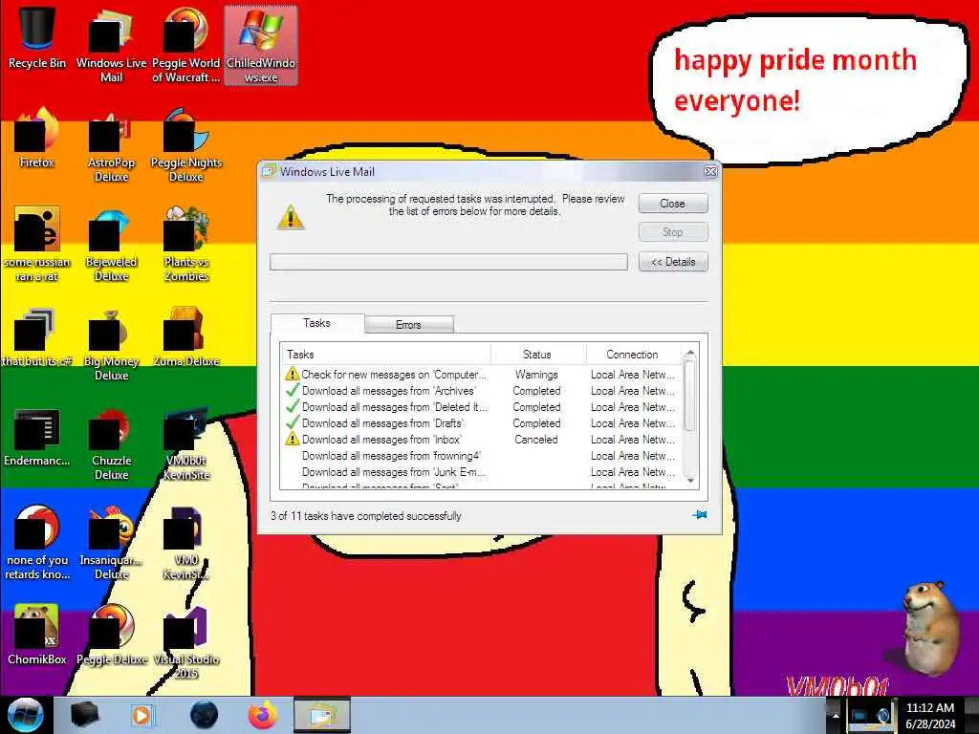Click Firefox in the taskbar
The image size is (979, 734).
pyautogui.click(x=263, y=715)
